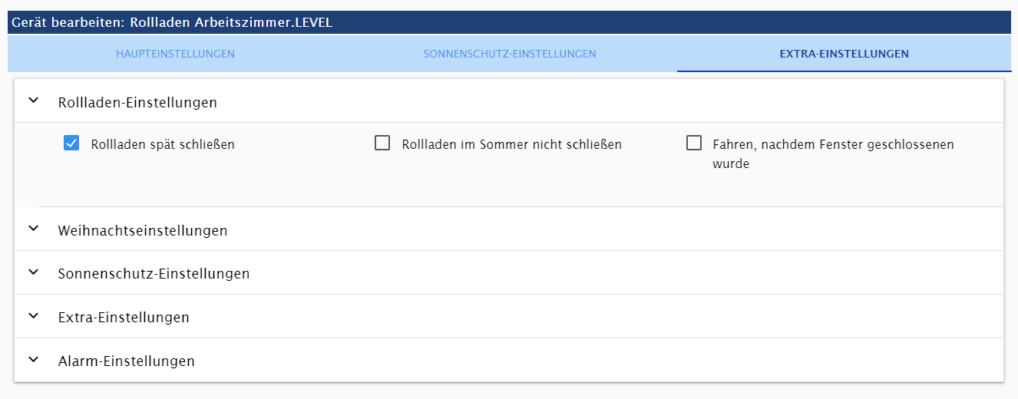1018x399 pixels.
Task: Open the Sonnenschutz-Einstellungen accordion panel header
Action: click(154, 274)
